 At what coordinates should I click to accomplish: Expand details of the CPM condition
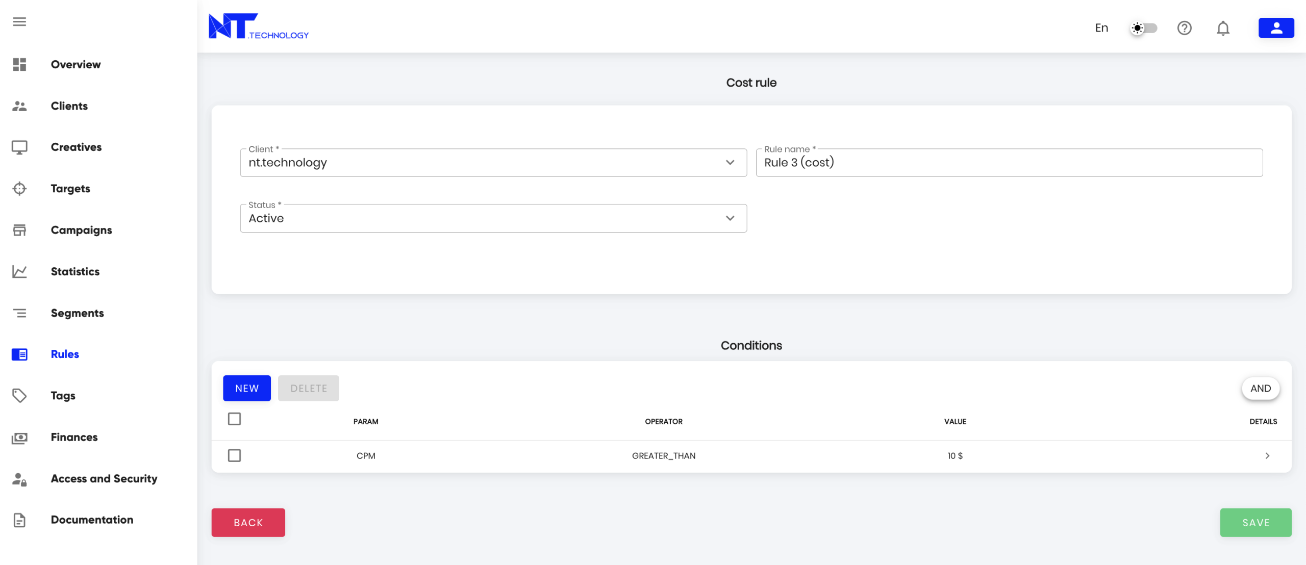click(1267, 456)
